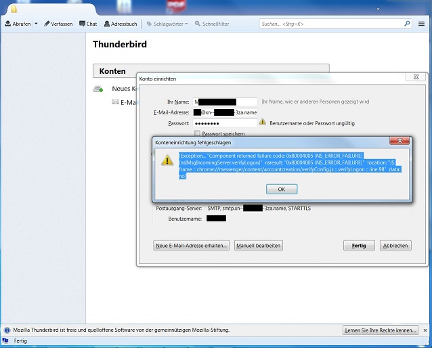The height and width of the screenshot is (348, 432).
Task: Open the Adressbuch
Action: [121, 24]
